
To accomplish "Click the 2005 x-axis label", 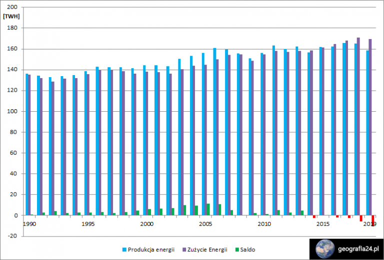I will (x=205, y=224).
